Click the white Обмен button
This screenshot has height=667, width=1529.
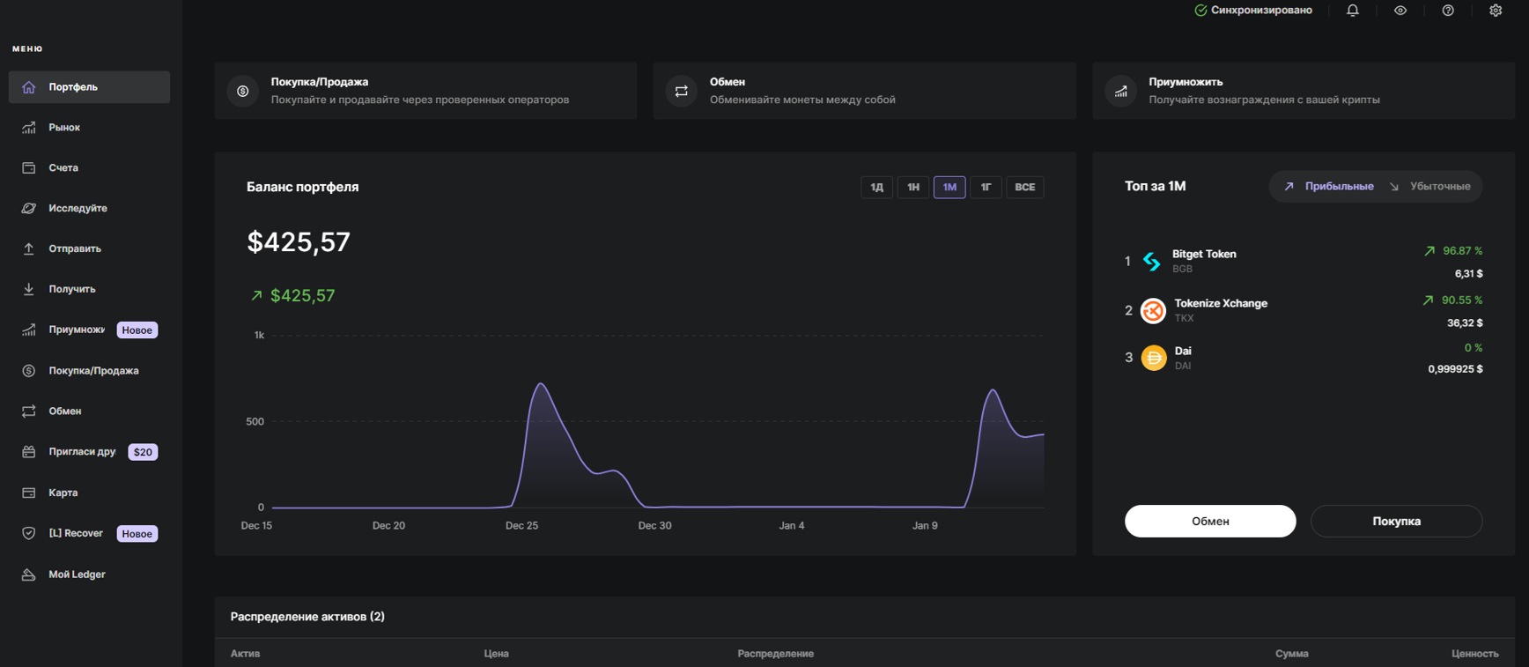pyautogui.click(x=1210, y=521)
